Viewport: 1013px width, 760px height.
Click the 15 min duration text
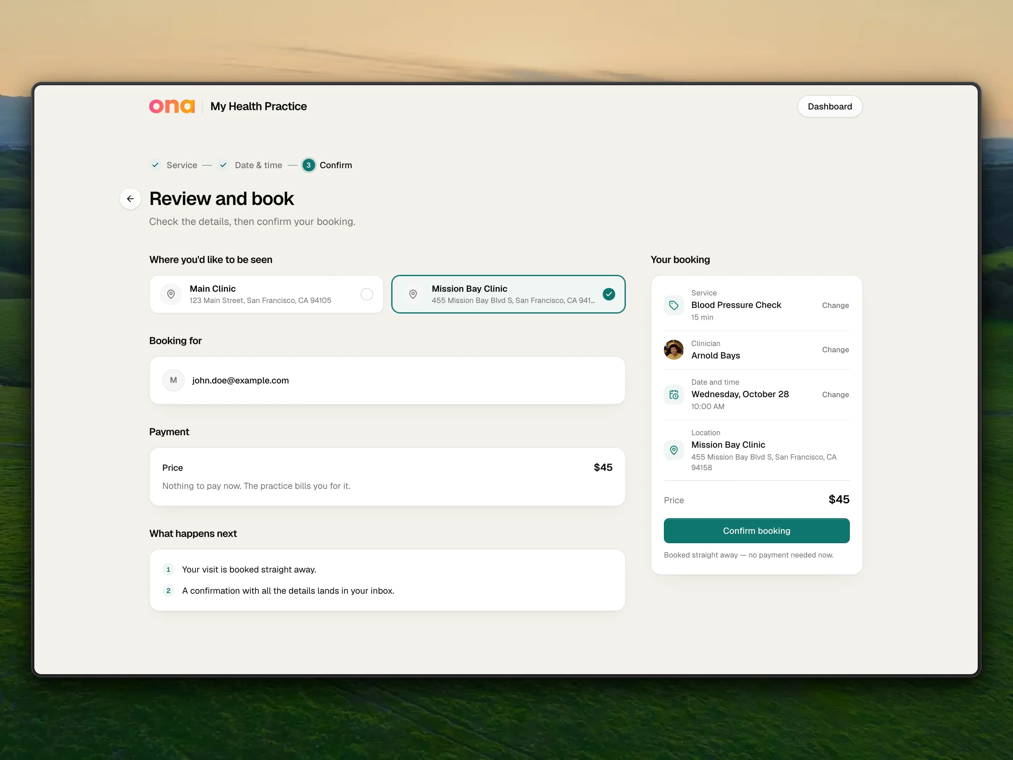[x=702, y=317]
